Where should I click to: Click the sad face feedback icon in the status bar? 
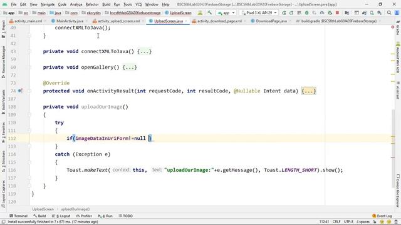tap(388, 222)
